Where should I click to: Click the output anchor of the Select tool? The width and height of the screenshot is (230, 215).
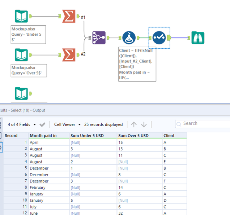click(169, 38)
